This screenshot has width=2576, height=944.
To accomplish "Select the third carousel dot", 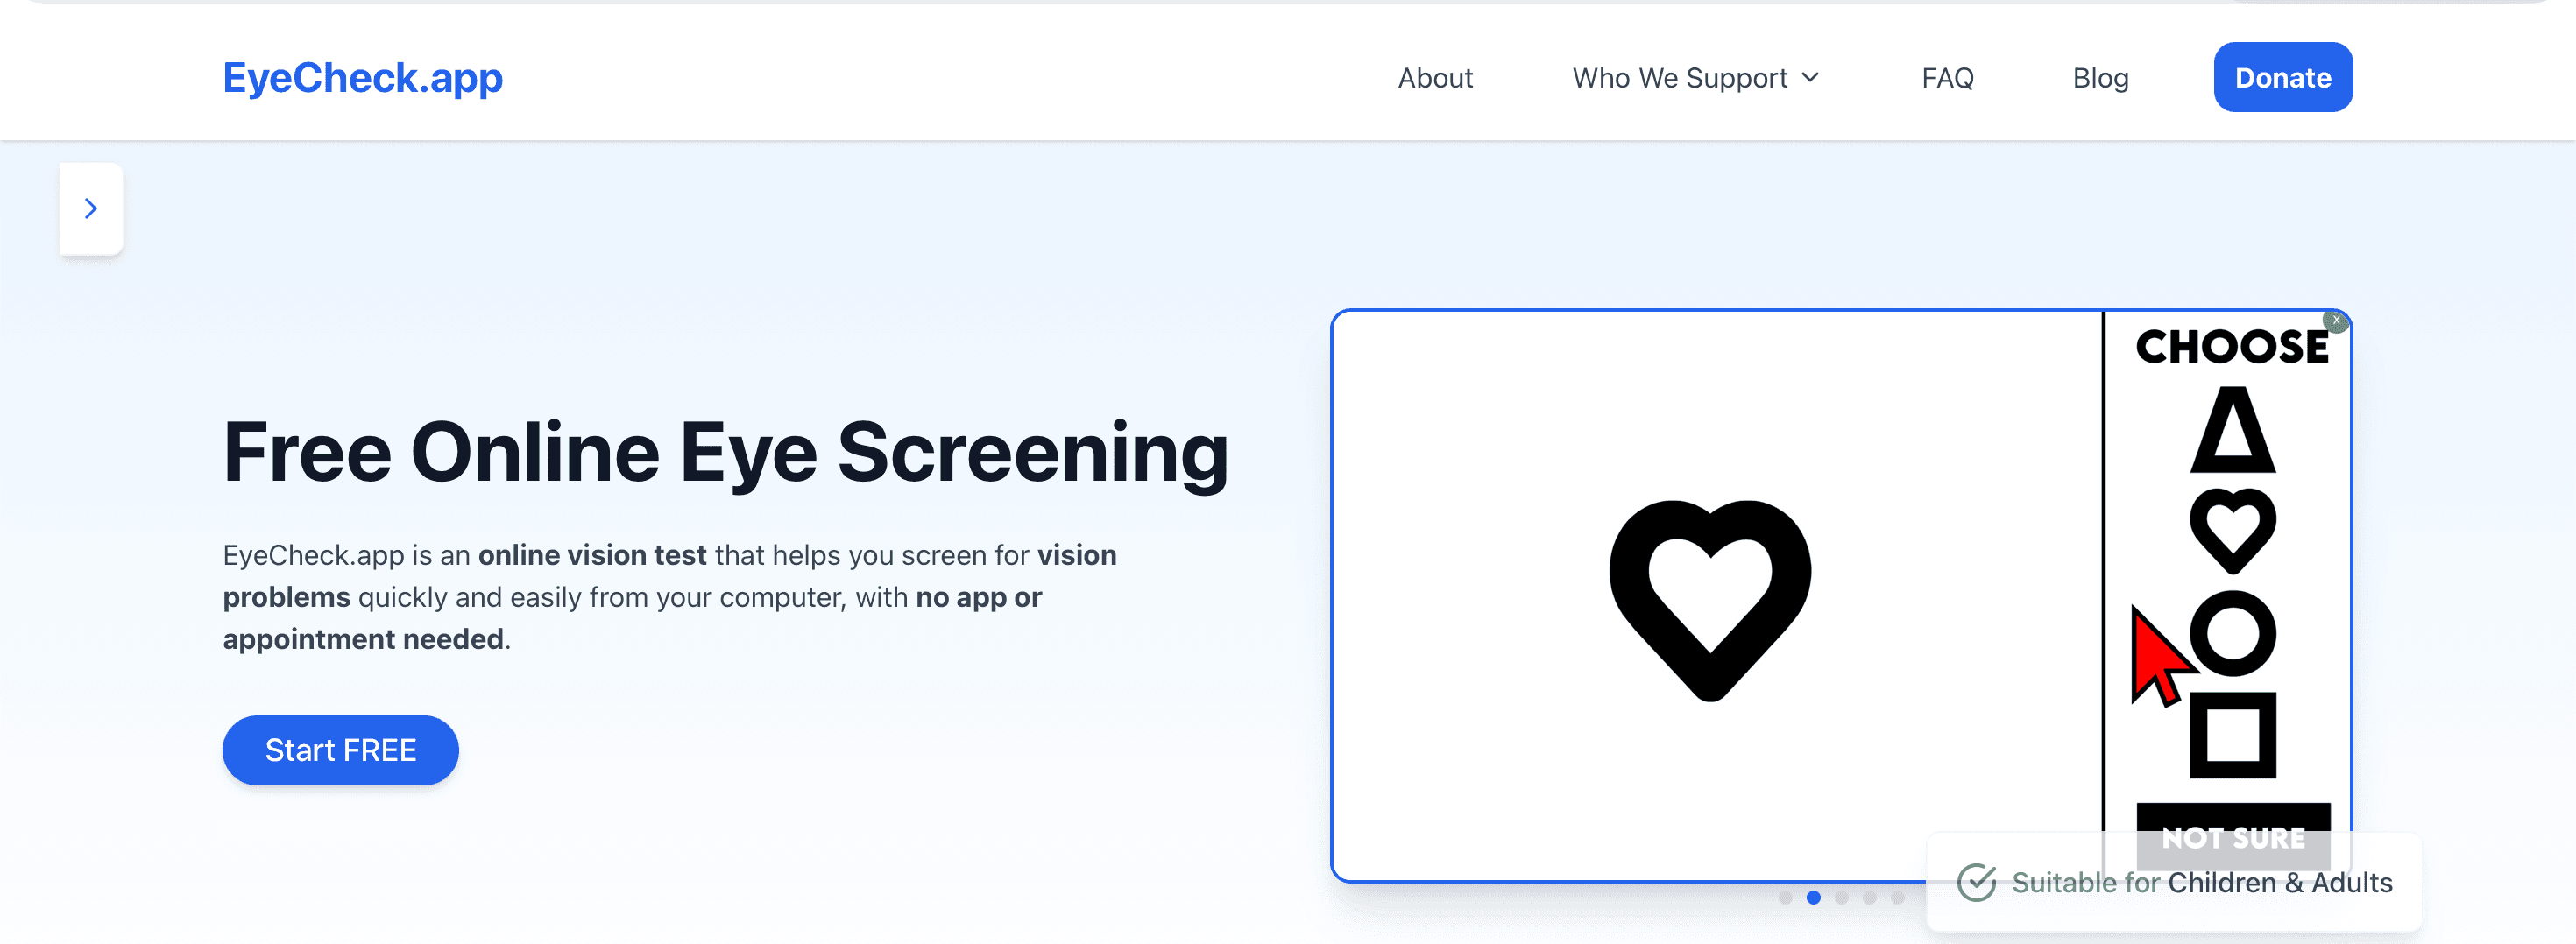I will 1841,898.
